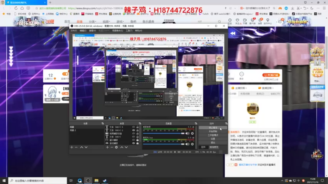Select 场景 2 in the Scenes list
Screen dimensions: 328x184
point(87,130)
